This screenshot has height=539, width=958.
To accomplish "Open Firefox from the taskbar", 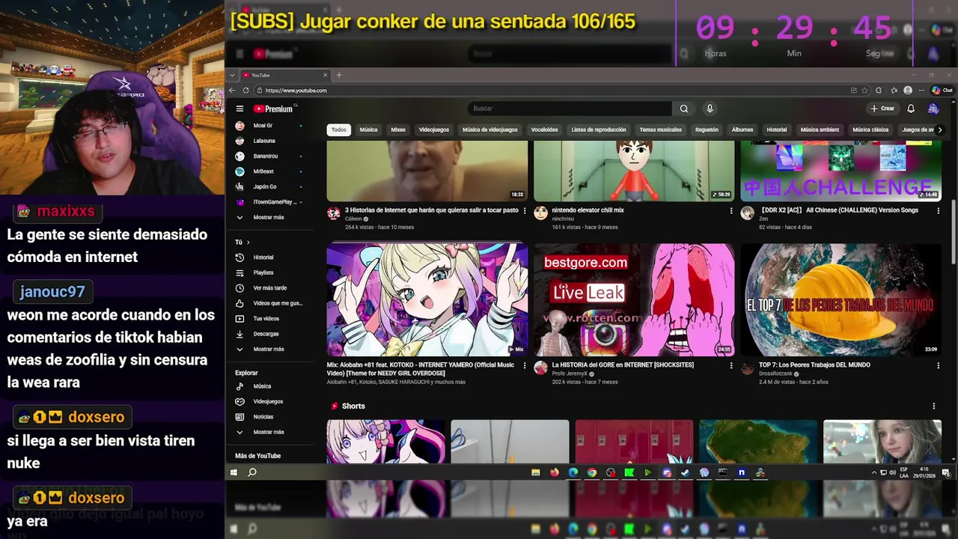I will point(555,472).
